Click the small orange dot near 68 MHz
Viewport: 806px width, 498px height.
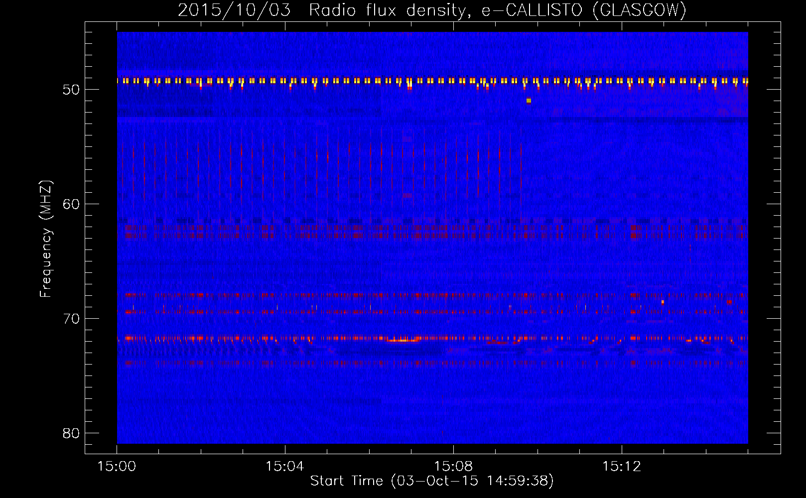(663, 302)
